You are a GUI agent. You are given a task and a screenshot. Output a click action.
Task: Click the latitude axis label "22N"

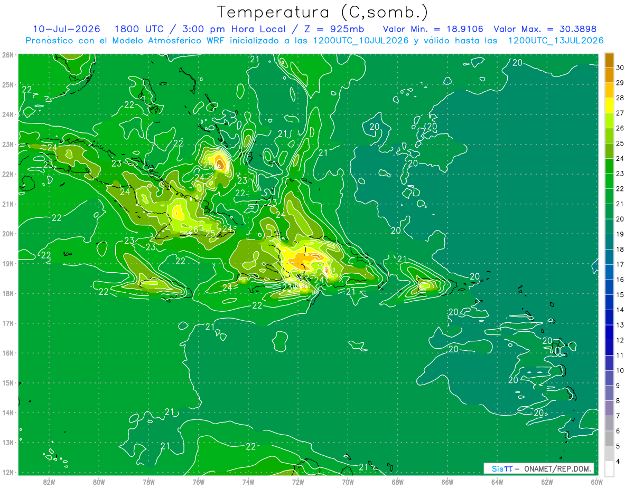tap(8, 174)
